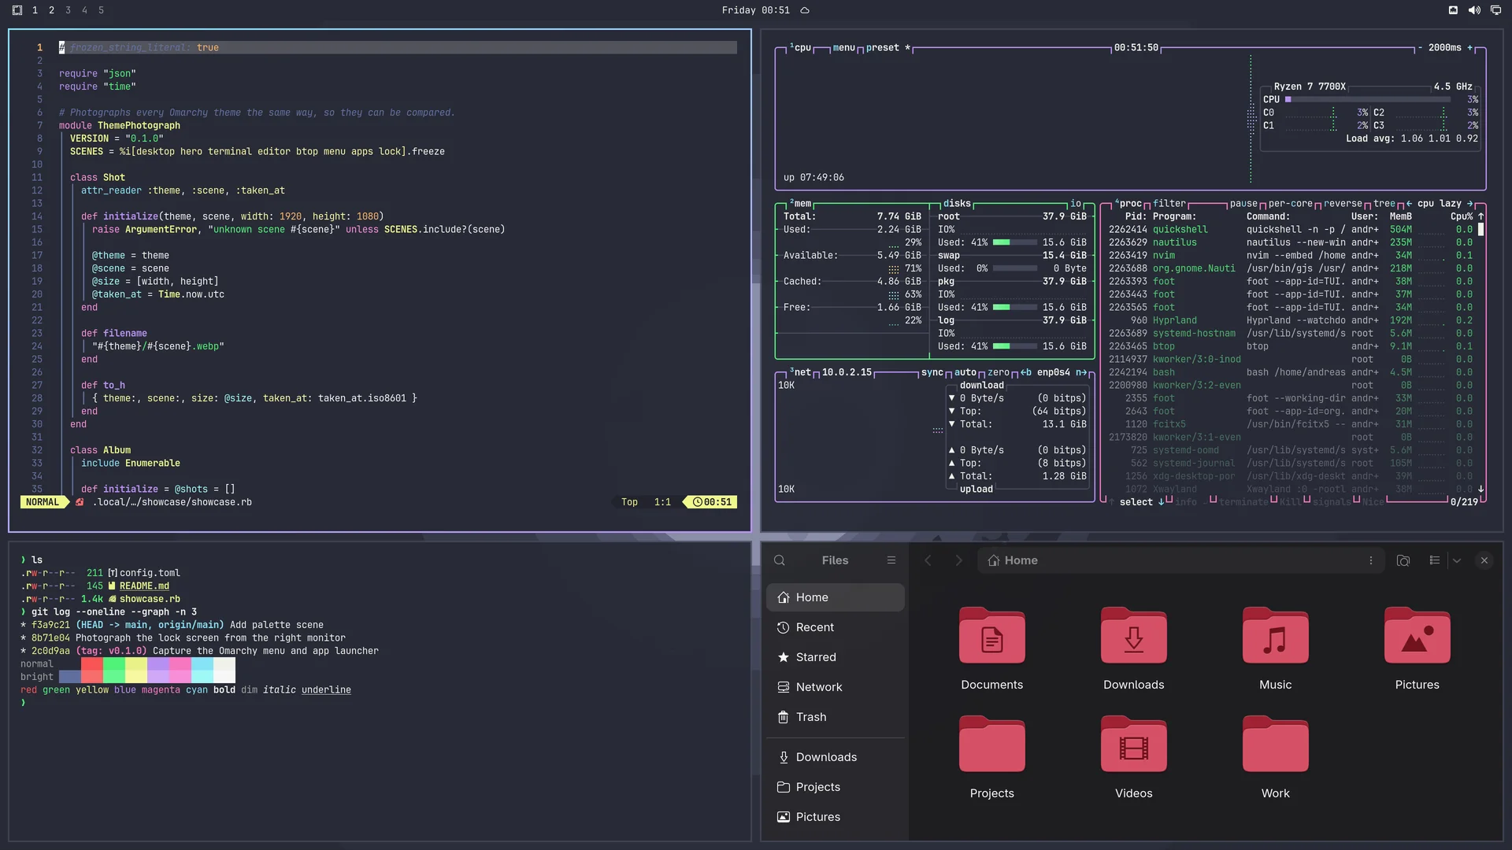
Task: Click the Friday 00:51 clock
Action: coord(755,10)
